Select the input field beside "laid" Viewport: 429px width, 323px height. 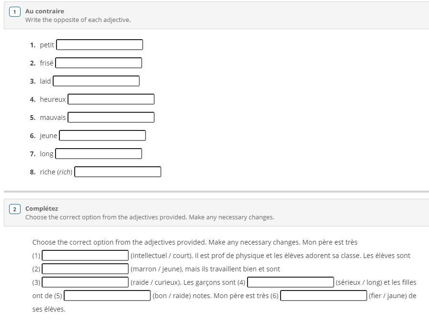pyautogui.click(x=96, y=81)
